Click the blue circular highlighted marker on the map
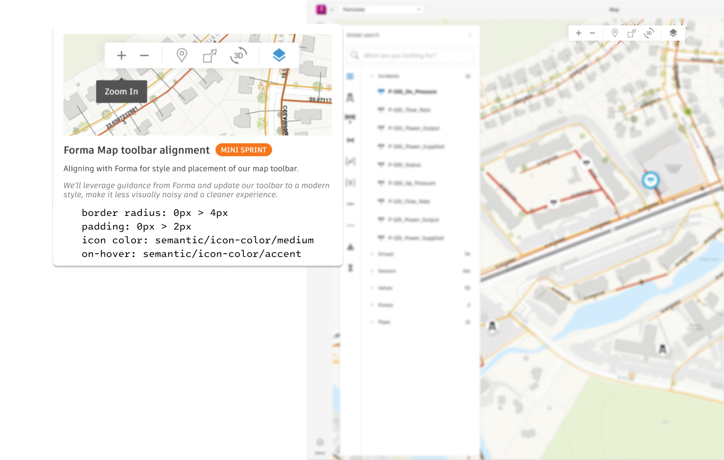Image resolution: width=724 pixels, height=460 pixels. pyautogui.click(x=651, y=180)
